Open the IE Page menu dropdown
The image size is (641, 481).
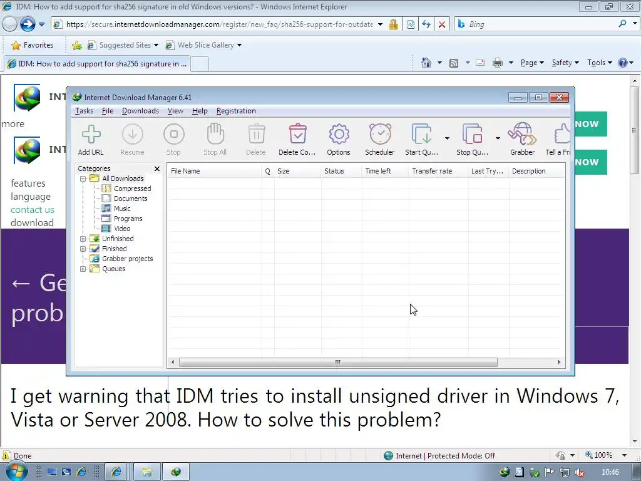point(532,63)
